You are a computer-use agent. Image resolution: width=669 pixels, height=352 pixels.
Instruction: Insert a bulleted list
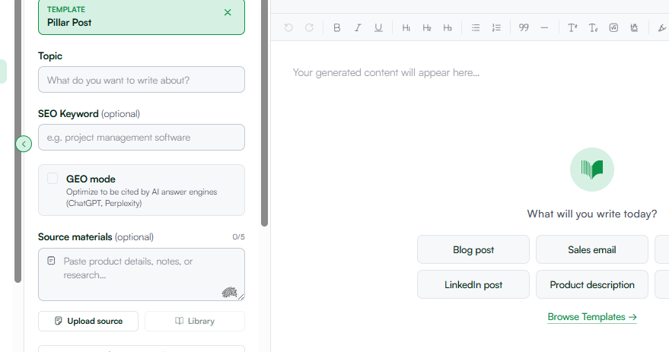click(x=475, y=27)
